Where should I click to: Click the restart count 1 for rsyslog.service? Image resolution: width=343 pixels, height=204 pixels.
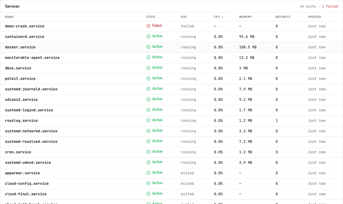(x=277, y=121)
